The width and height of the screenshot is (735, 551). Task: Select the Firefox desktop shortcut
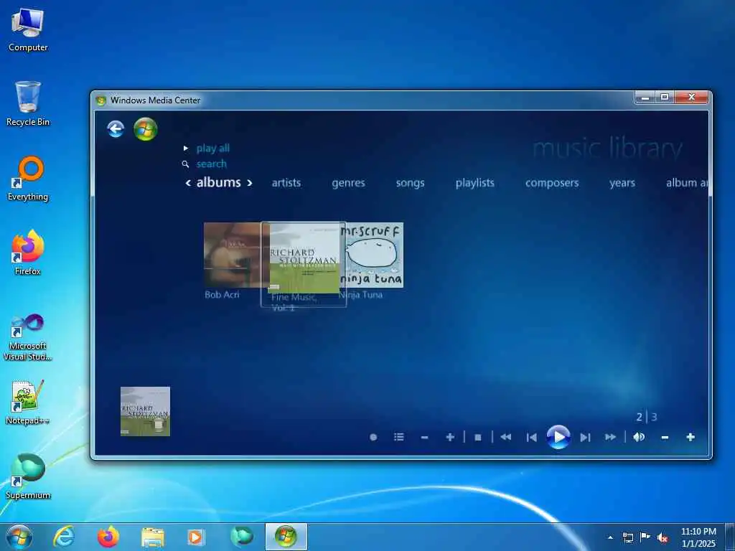coord(28,253)
